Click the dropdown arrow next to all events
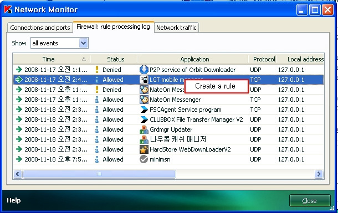This screenshot has height=213, width=338. [x=83, y=43]
